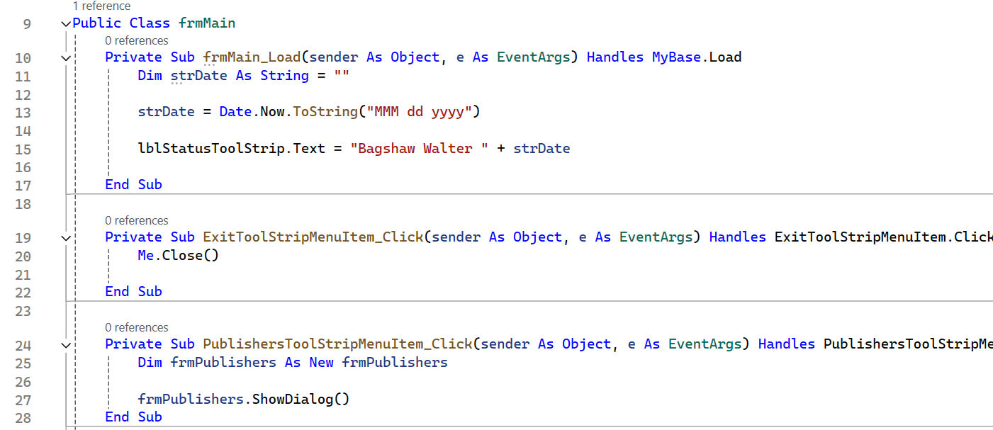
Task: Open '0 references' CodeLens above PublishersToolStripMenuItem_Click
Action: (x=136, y=328)
